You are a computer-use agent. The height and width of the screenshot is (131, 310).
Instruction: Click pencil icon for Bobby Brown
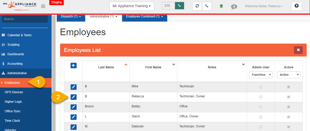point(73,107)
